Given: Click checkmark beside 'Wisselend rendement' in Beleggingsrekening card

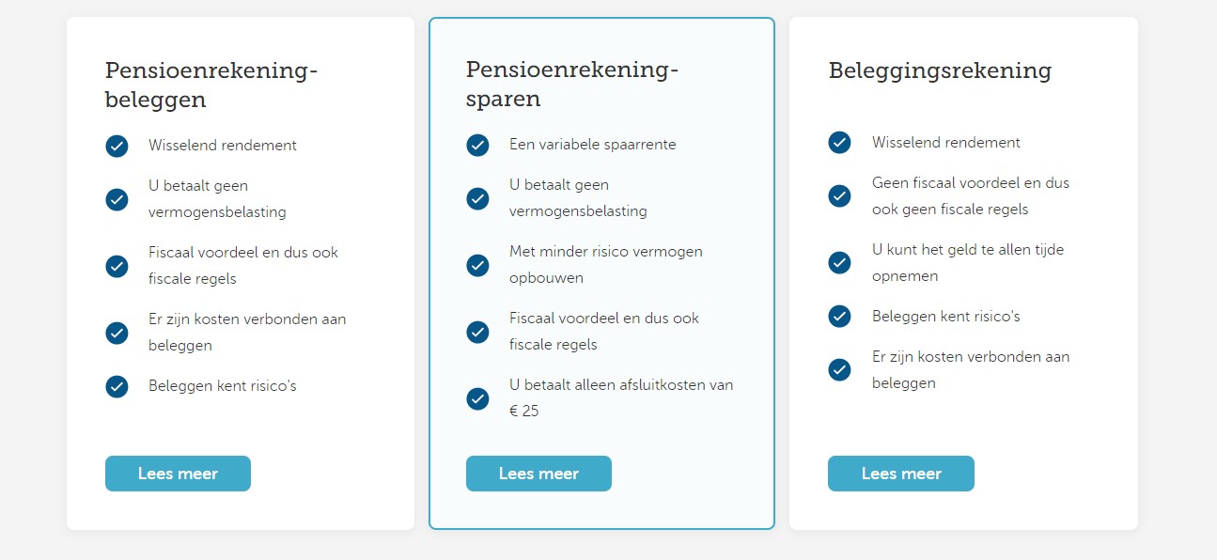Looking at the screenshot, I should pyautogui.click(x=839, y=143).
